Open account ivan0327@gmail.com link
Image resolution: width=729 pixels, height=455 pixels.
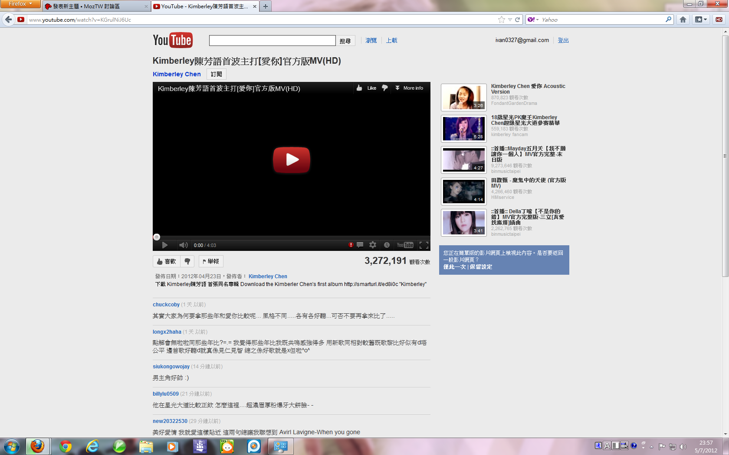522,40
